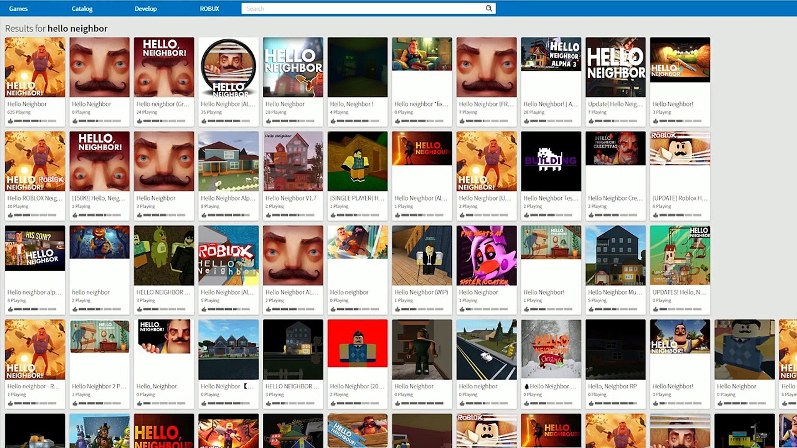The width and height of the screenshot is (797, 448).
Task: Click the Develop navigation menu item
Action: coord(145,8)
